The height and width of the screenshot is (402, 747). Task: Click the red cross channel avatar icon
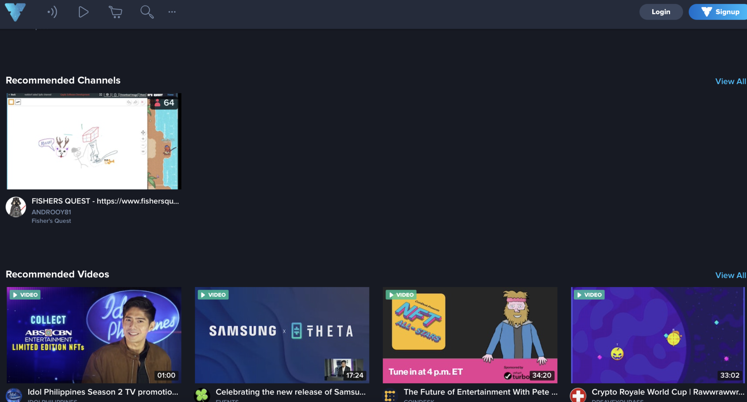point(578,395)
